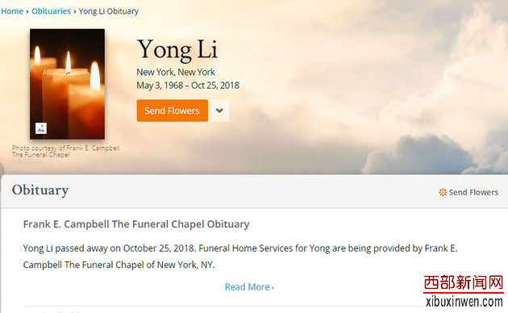Click the arrow separator after Obituaries breadcrumb
This screenshot has width=508, height=313.
pyautogui.click(x=75, y=11)
